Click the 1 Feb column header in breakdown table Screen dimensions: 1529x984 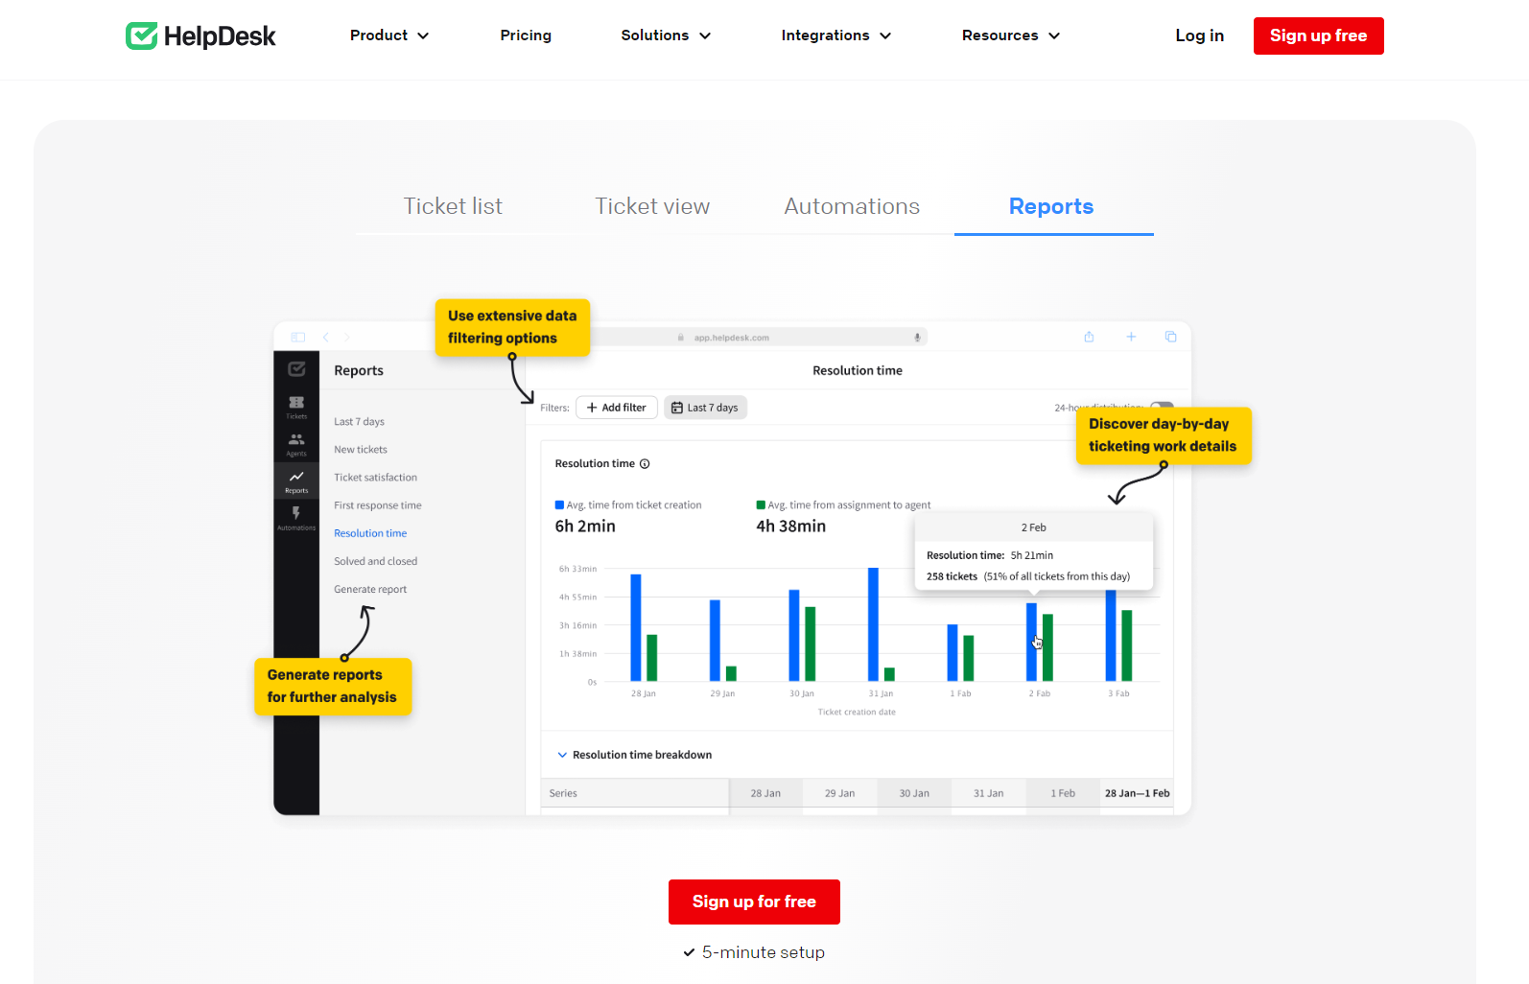coord(1063,793)
